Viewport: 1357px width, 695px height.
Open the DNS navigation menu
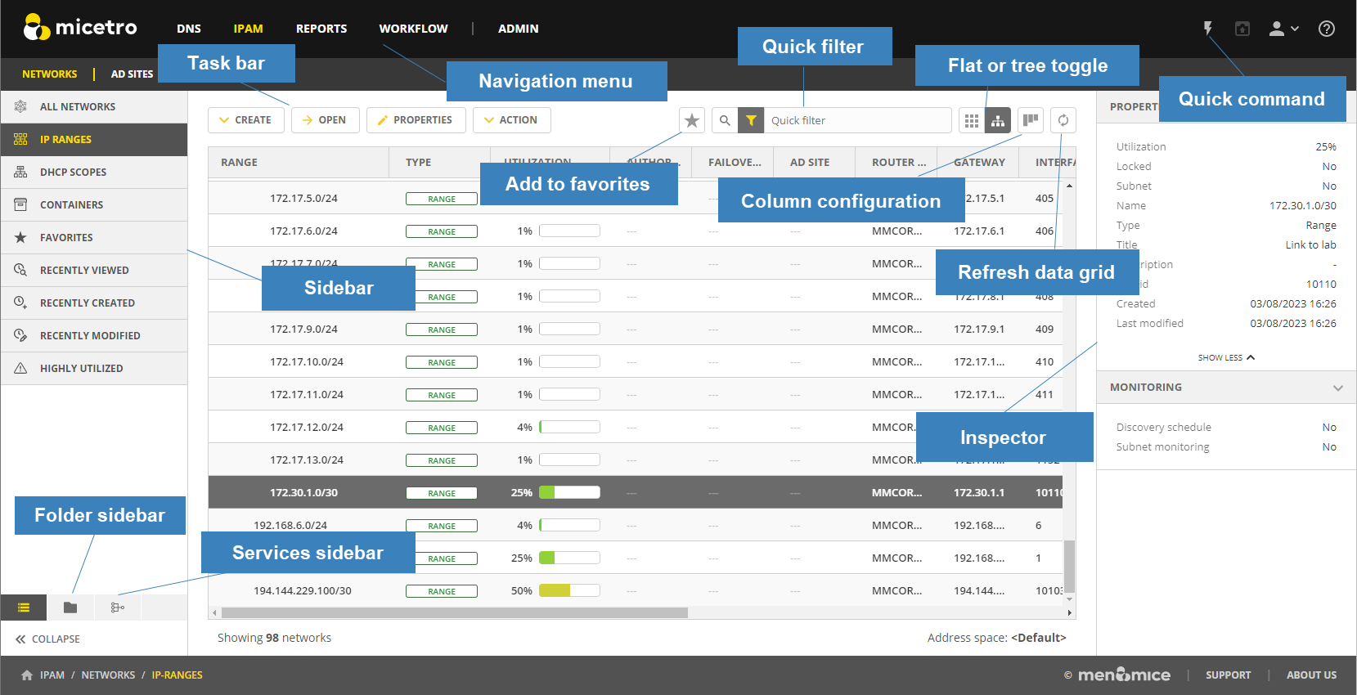[x=189, y=29]
